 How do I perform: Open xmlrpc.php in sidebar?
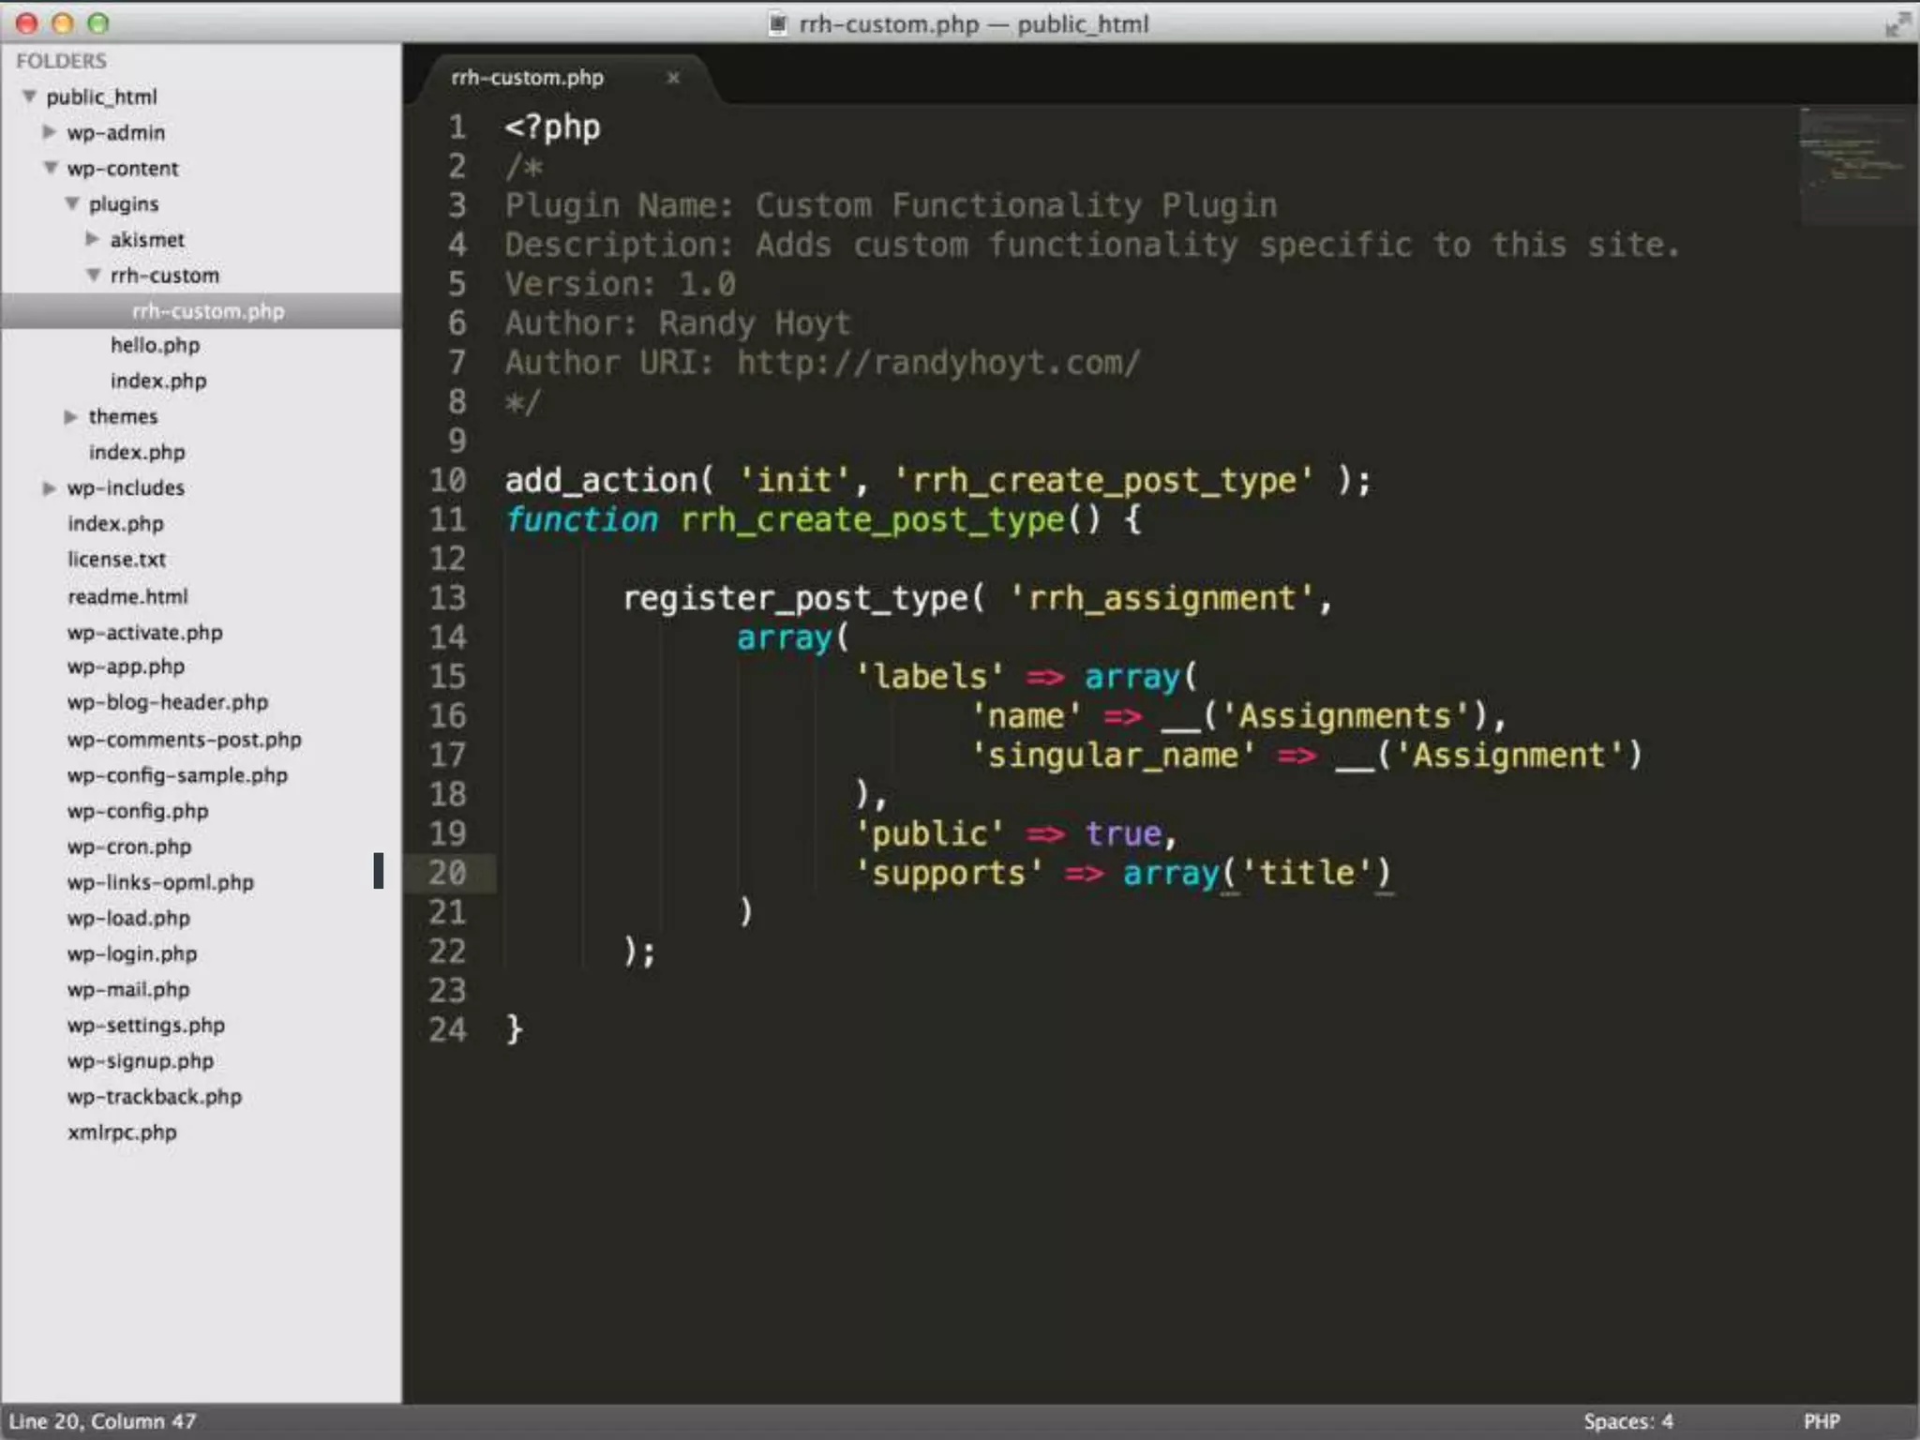click(122, 1132)
